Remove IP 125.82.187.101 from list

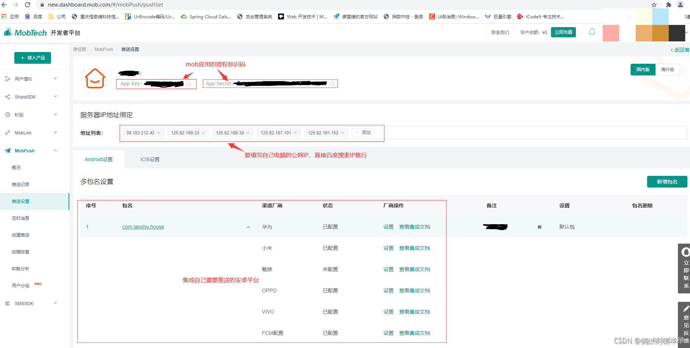pos(295,133)
